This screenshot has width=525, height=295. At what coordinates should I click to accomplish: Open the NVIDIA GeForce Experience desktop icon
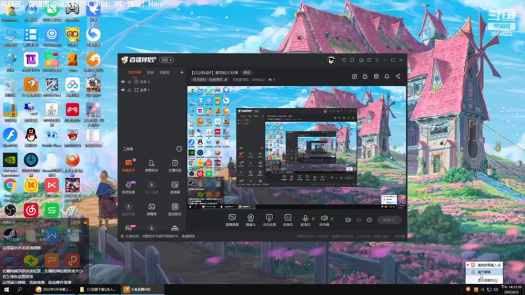pyautogui.click(x=10, y=164)
